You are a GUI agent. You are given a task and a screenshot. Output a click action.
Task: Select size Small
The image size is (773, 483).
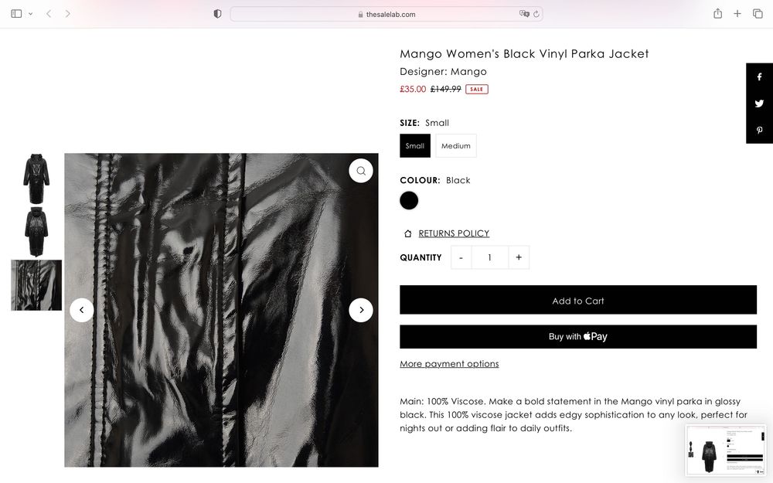tap(415, 146)
